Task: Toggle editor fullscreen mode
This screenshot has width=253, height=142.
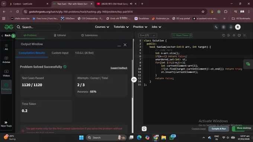Action: (x=244, y=35)
